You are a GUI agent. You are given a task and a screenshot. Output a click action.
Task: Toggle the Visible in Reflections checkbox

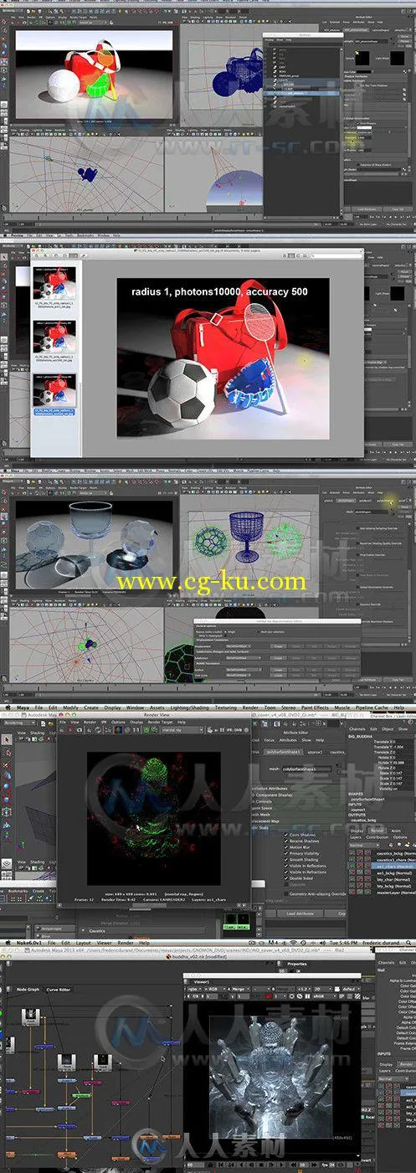[286, 866]
